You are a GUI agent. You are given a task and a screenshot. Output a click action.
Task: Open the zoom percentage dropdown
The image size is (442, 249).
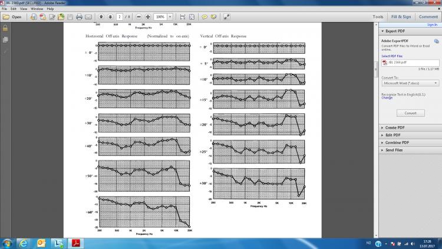coord(170,17)
